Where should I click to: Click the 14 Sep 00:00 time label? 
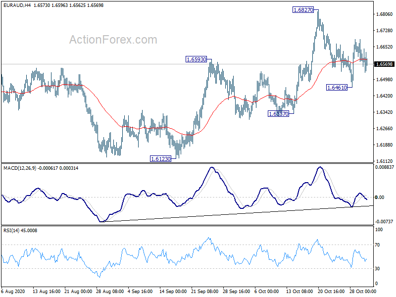click(173, 292)
